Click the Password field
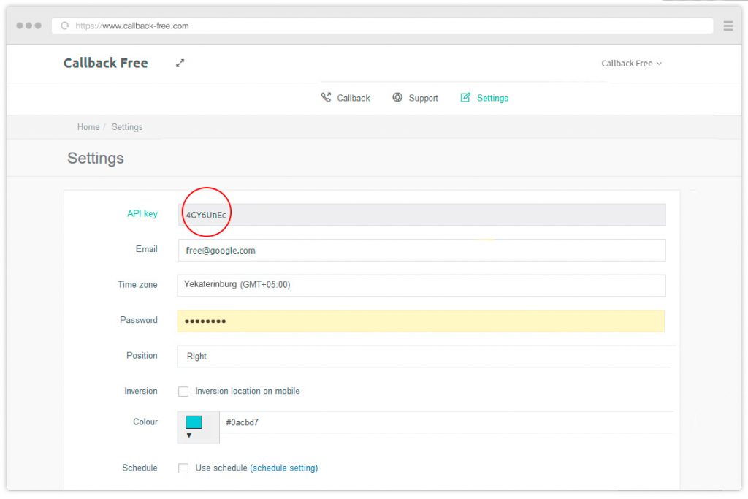Image resolution: width=748 pixels, height=499 pixels. click(421, 321)
